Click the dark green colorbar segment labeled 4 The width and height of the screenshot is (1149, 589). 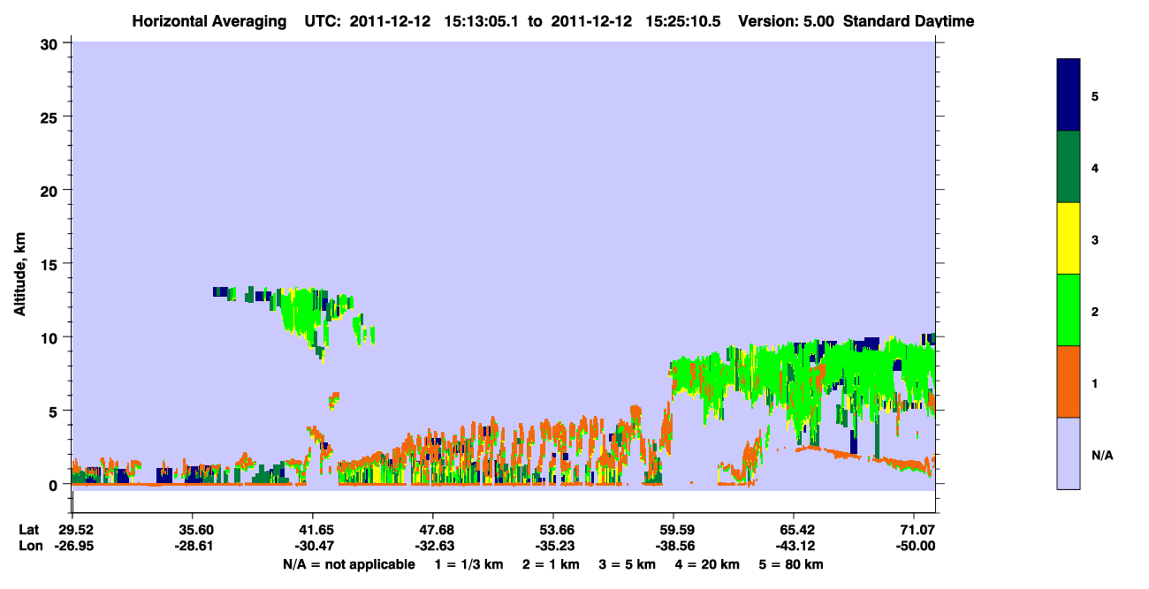pos(1068,167)
